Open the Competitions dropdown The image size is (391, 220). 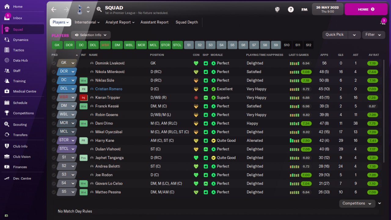(x=357, y=204)
